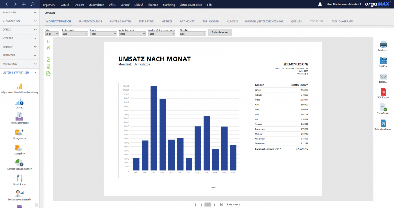Open the Quelle dropdown
394x208 pixels.
tap(193, 34)
